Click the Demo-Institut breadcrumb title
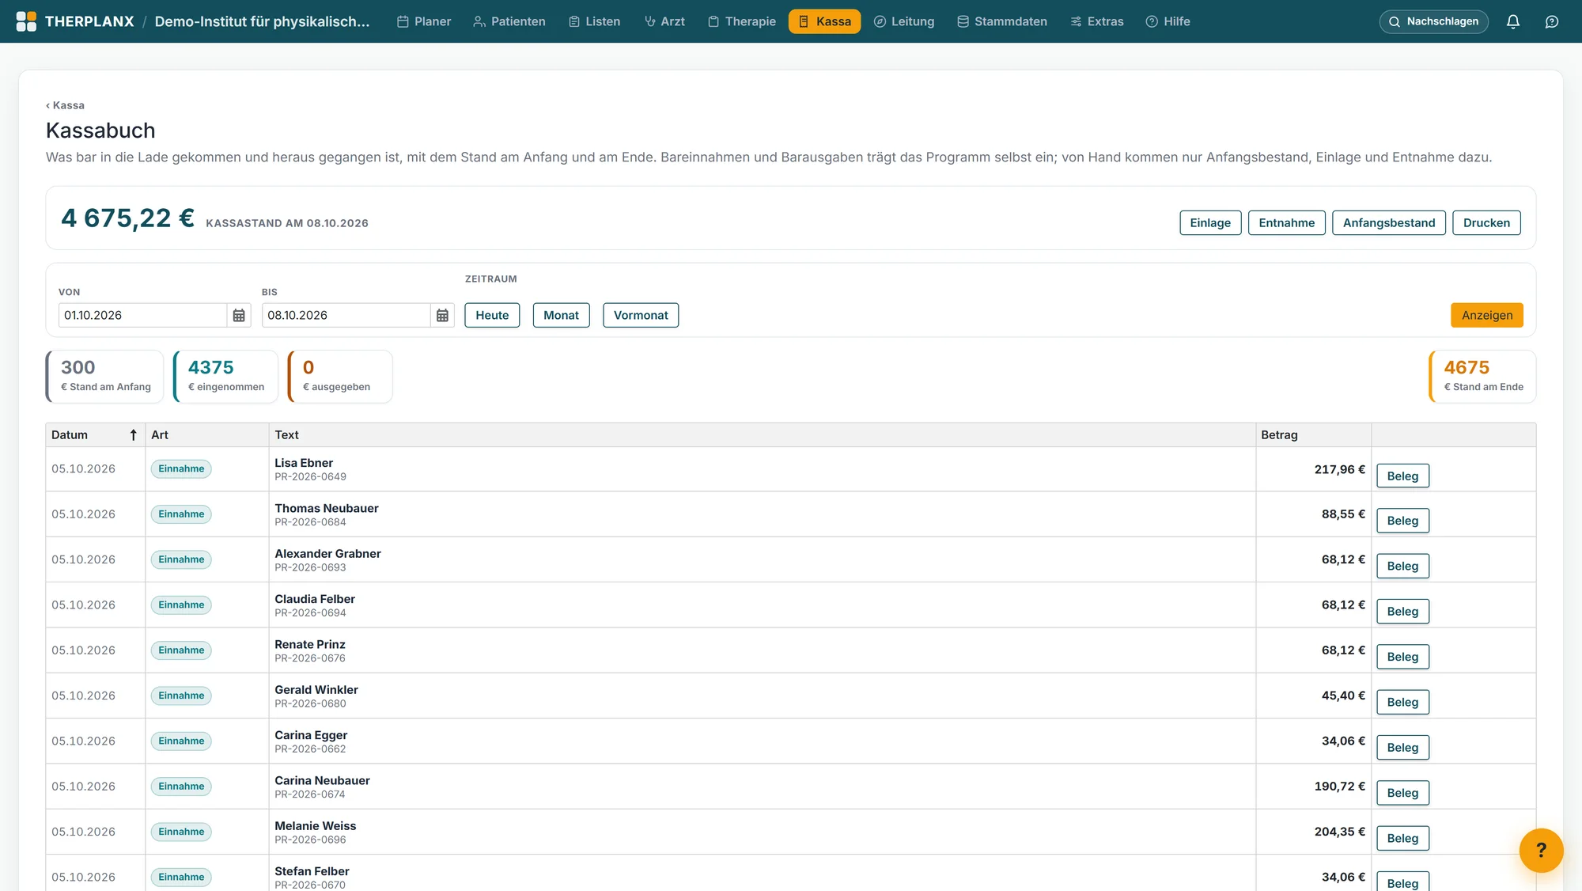Image resolution: width=1582 pixels, height=891 pixels. (262, 21)
